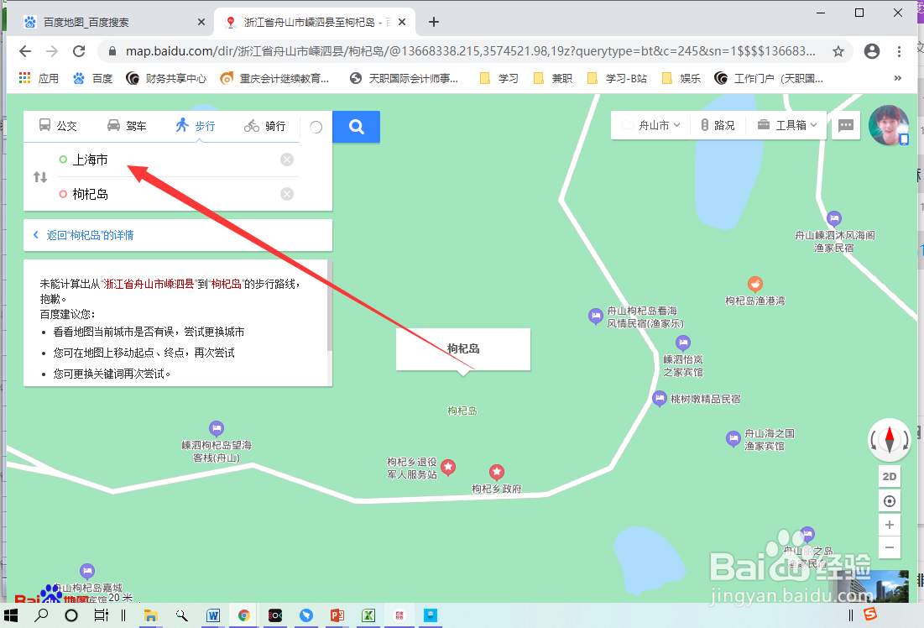This screenshot has height=628, width=924.
Task: Open Word from the taskbar
Action: tap(212, 615)
